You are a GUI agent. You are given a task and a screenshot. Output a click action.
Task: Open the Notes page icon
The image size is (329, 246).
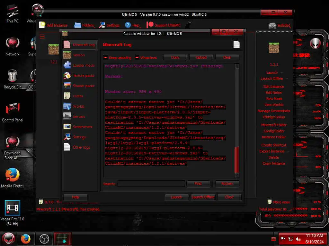[x=67, y=96]
